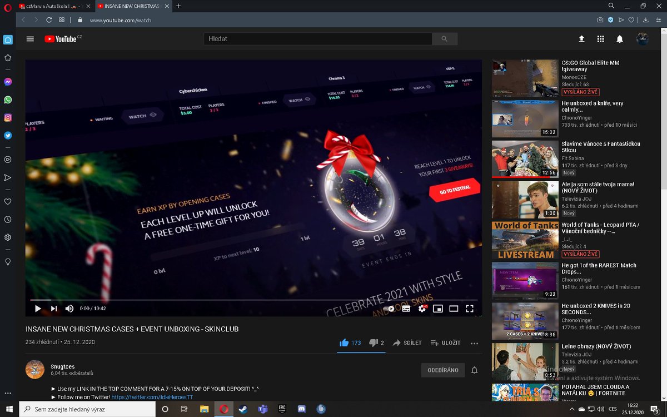Enable subtitles with the CC button
This screenshot has height=417, width=667.
[x=406, y=309]
